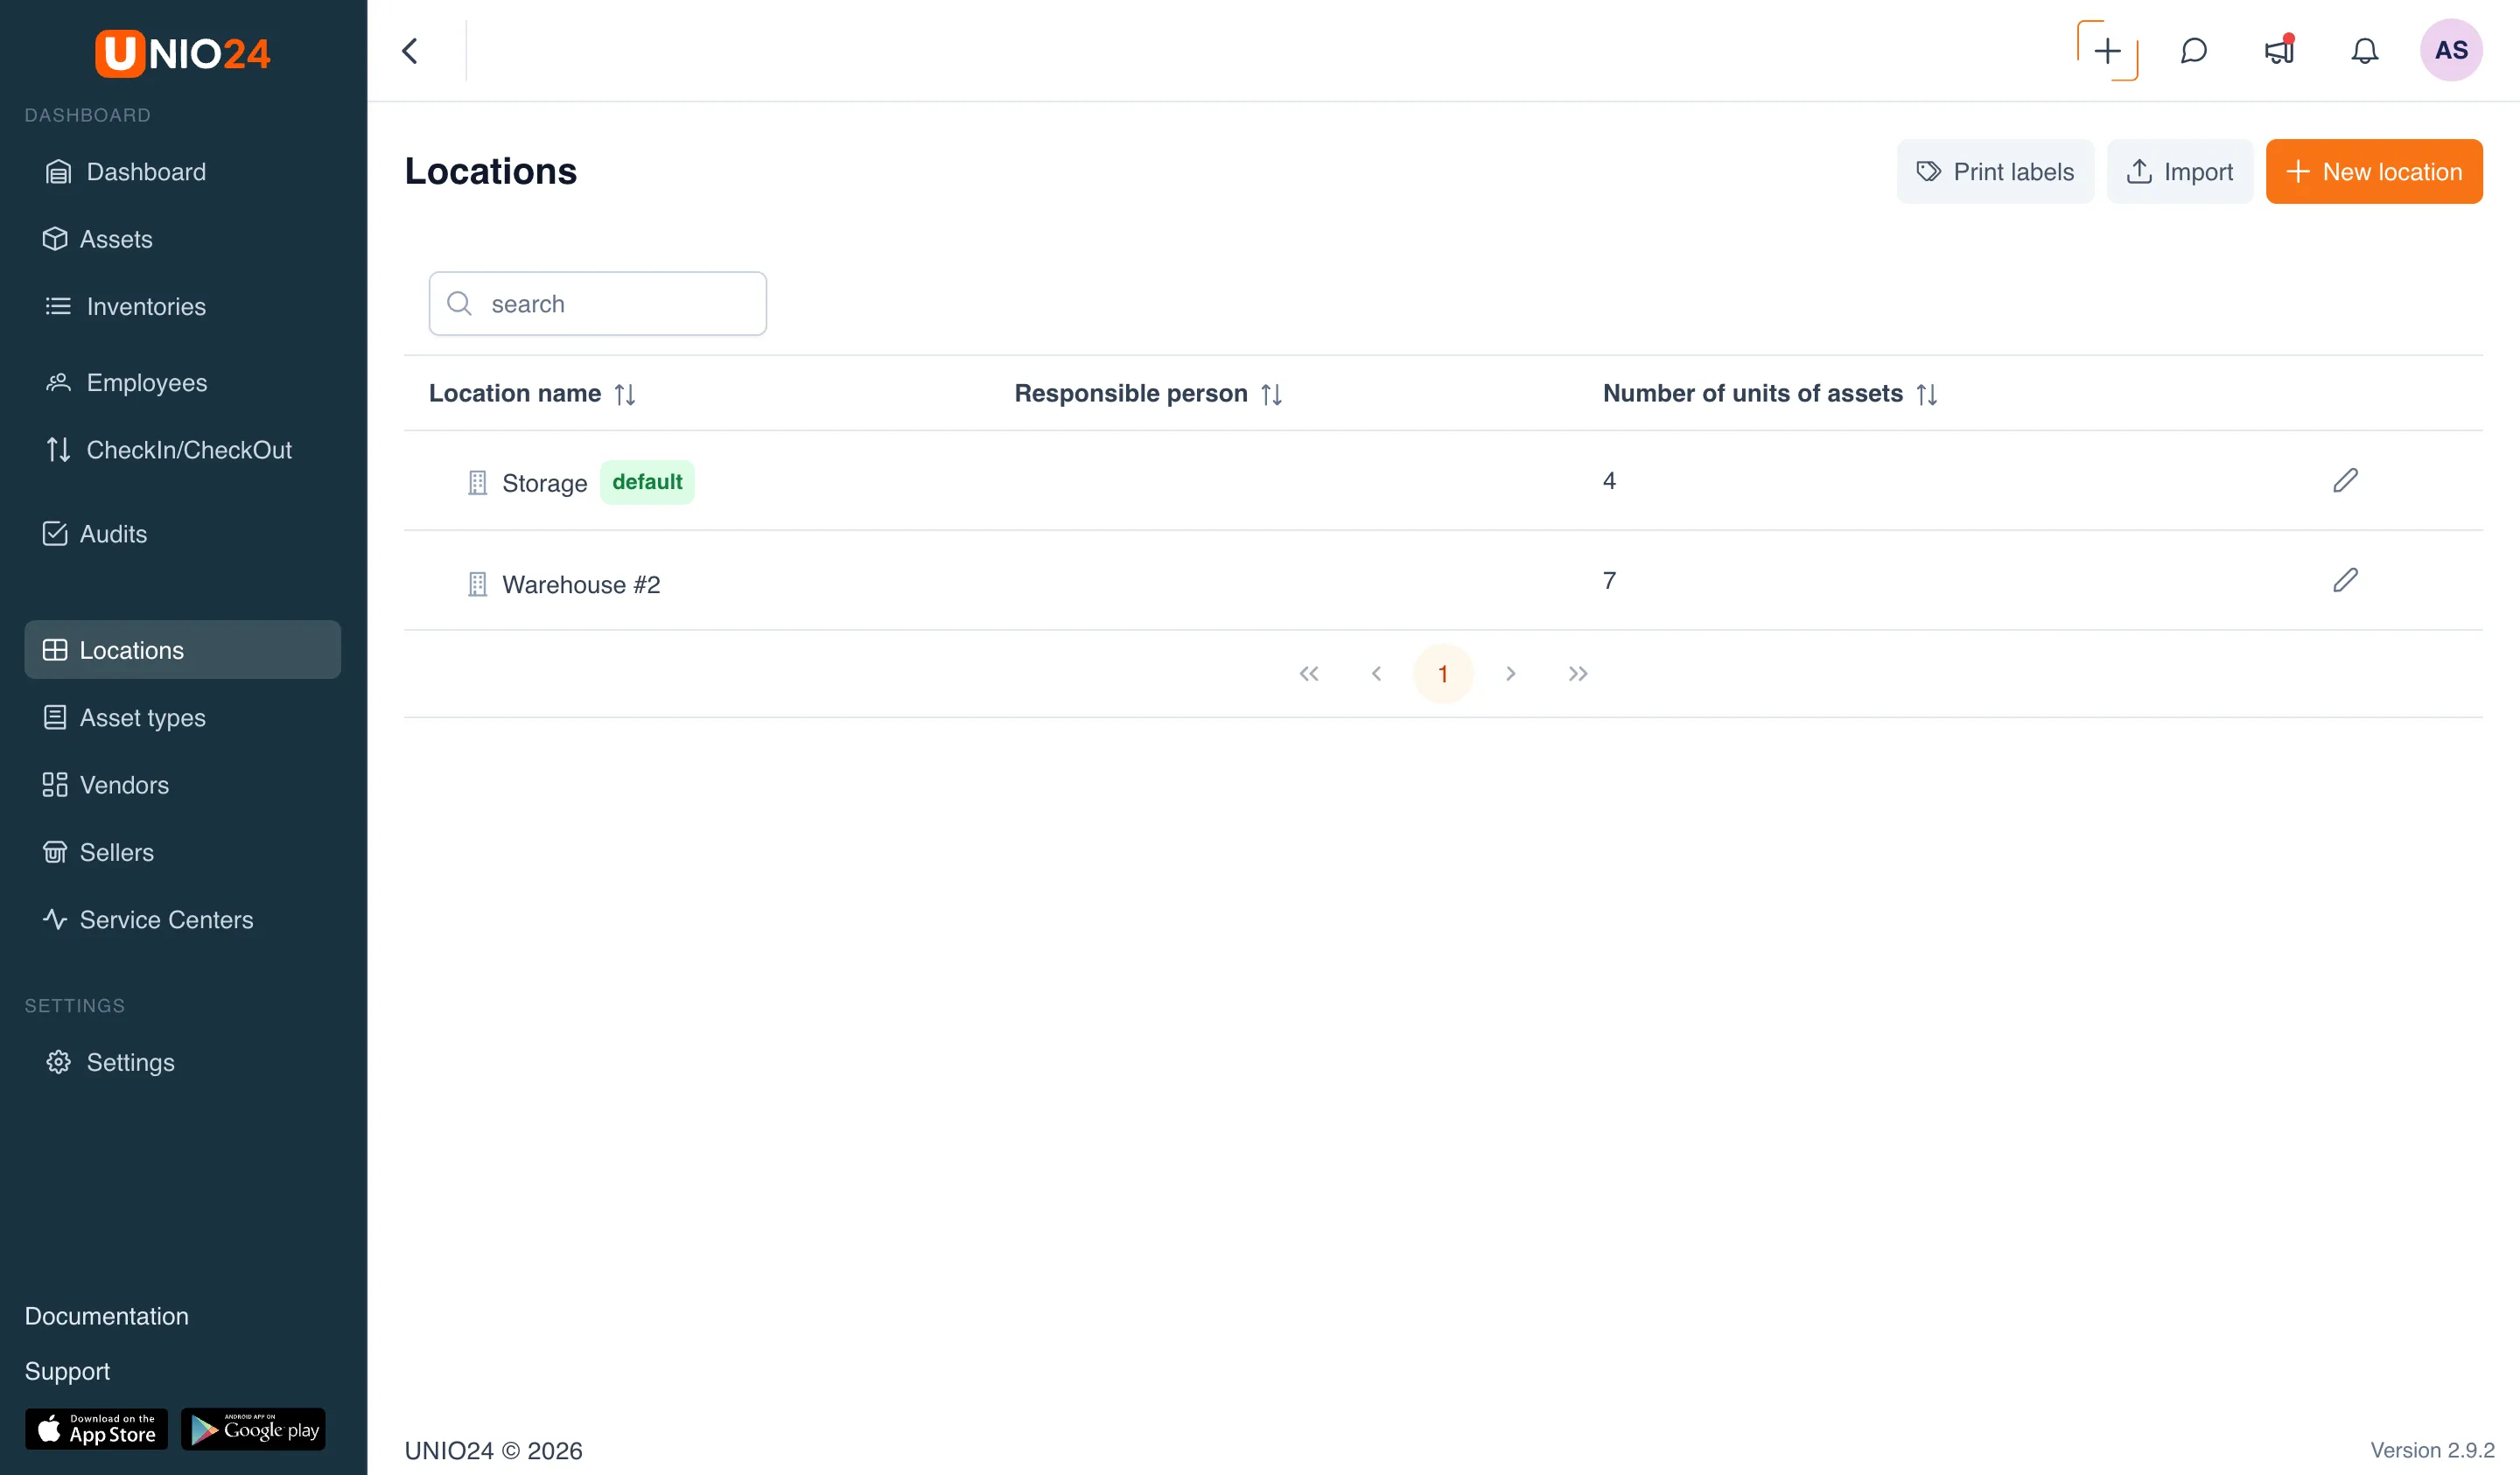Image resolution: width=2520 pixels, height=1475 pixels.
Task: Sort by Location name column
Action: click(625, 394)
